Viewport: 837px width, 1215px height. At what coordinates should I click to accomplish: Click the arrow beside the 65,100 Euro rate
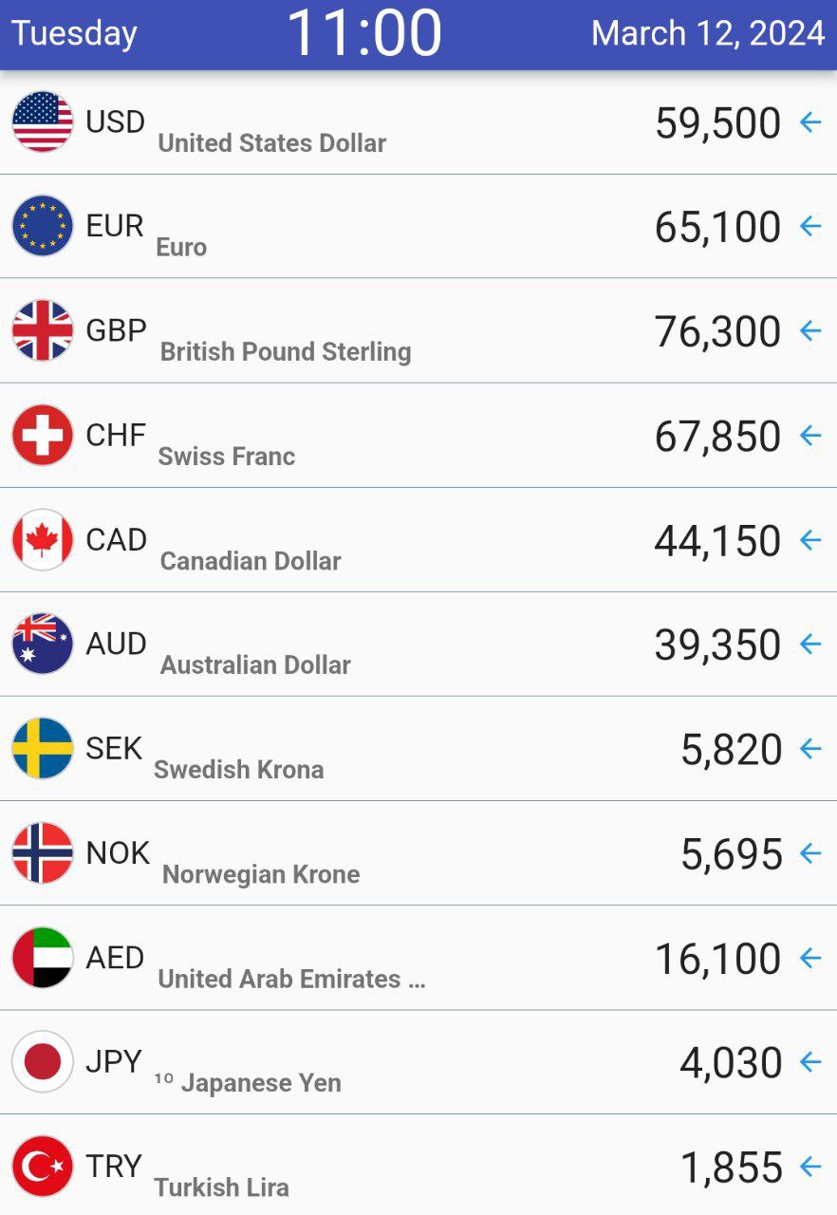pos(810,227)
